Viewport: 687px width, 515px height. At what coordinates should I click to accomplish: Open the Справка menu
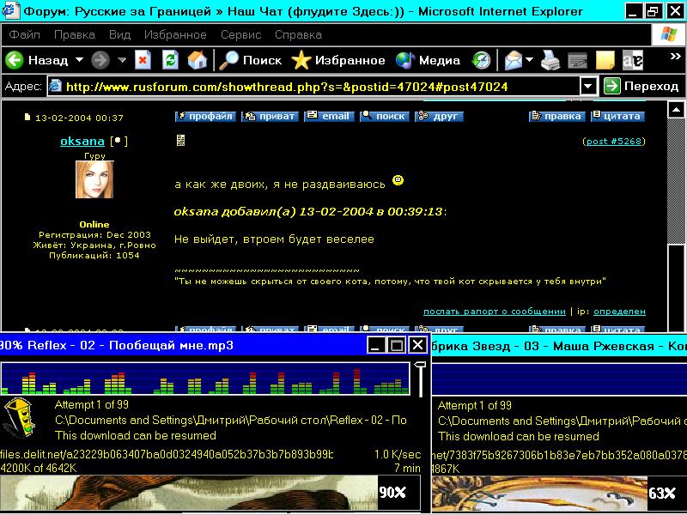tap(298, 35)
